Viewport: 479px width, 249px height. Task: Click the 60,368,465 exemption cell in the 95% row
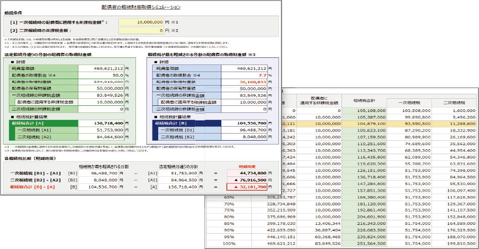319,237
